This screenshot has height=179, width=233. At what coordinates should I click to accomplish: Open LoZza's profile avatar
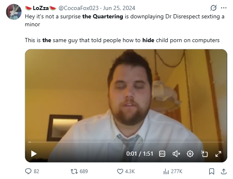(x=14, y=12)
